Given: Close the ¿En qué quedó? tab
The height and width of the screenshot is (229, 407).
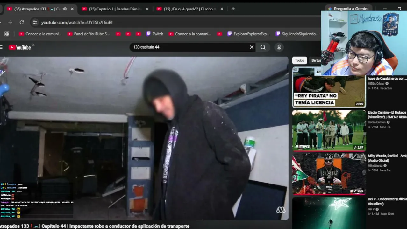Looking at the screenshot, I should [x=222, y=9].
